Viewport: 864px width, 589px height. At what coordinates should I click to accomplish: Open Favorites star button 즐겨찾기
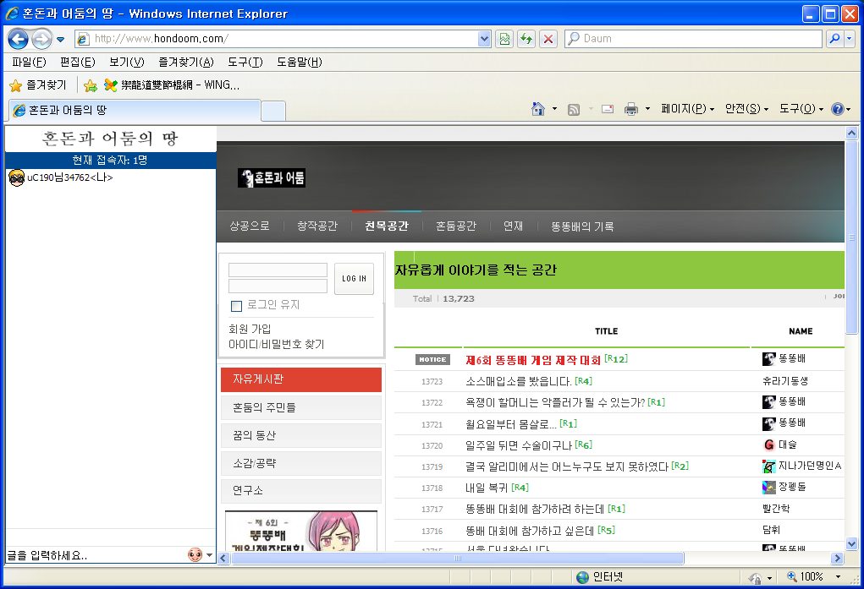tap(38, 85)
